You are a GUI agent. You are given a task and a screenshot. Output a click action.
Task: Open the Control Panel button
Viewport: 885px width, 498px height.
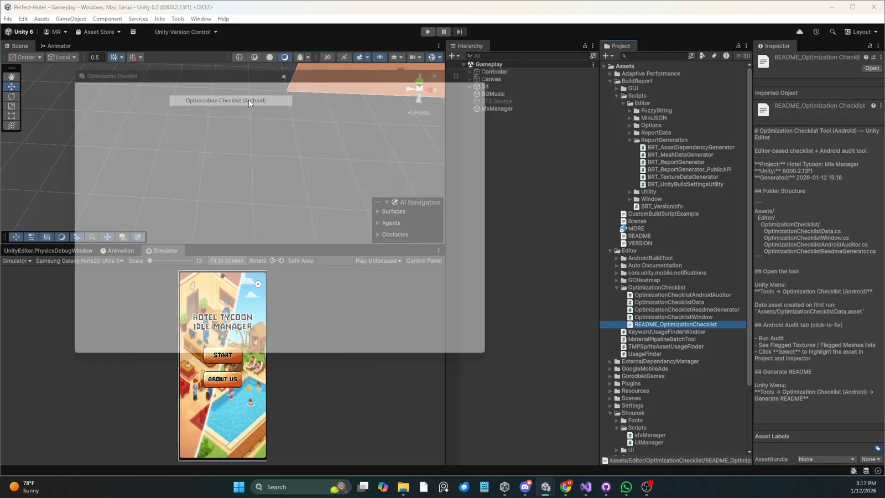424,261
